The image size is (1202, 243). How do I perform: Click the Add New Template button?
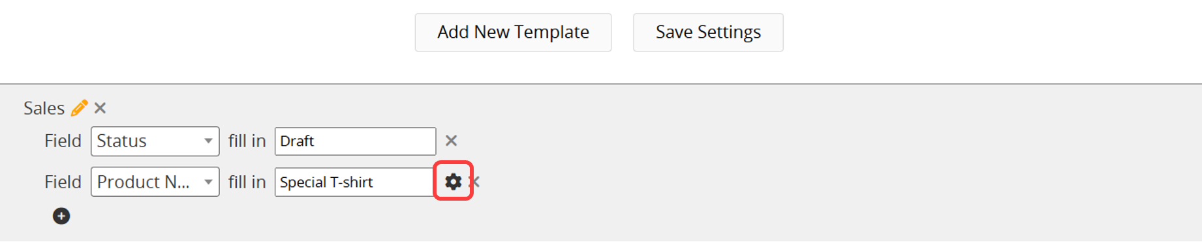pos(513,32)
